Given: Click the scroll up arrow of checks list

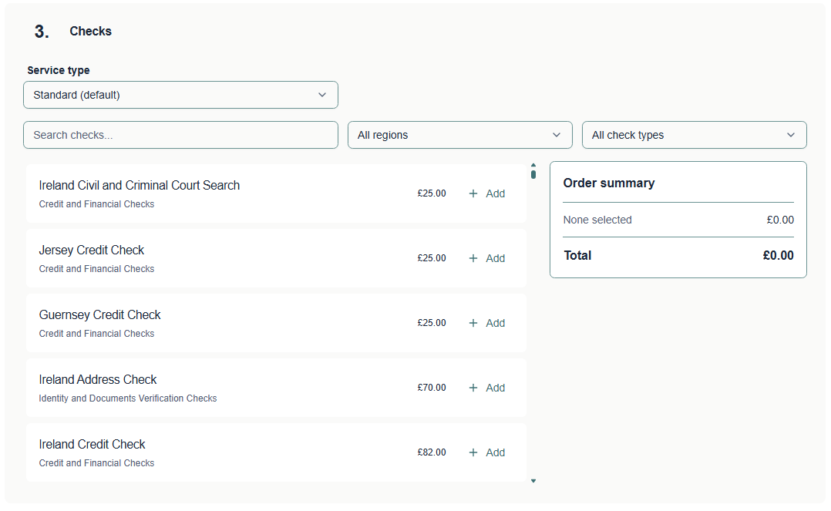Looking at the screenshot, I should pos(533,165).
